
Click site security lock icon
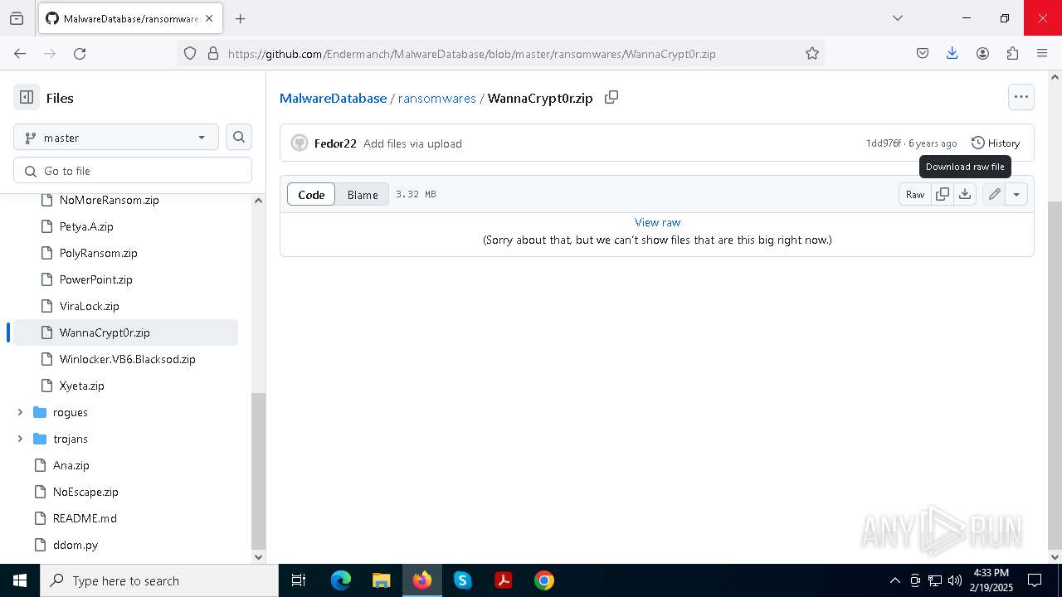click(x=213, y=53)
